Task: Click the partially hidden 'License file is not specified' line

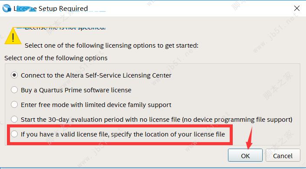Action: click(x=65, y=28)
